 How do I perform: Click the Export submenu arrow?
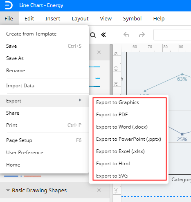pos(80,100)
